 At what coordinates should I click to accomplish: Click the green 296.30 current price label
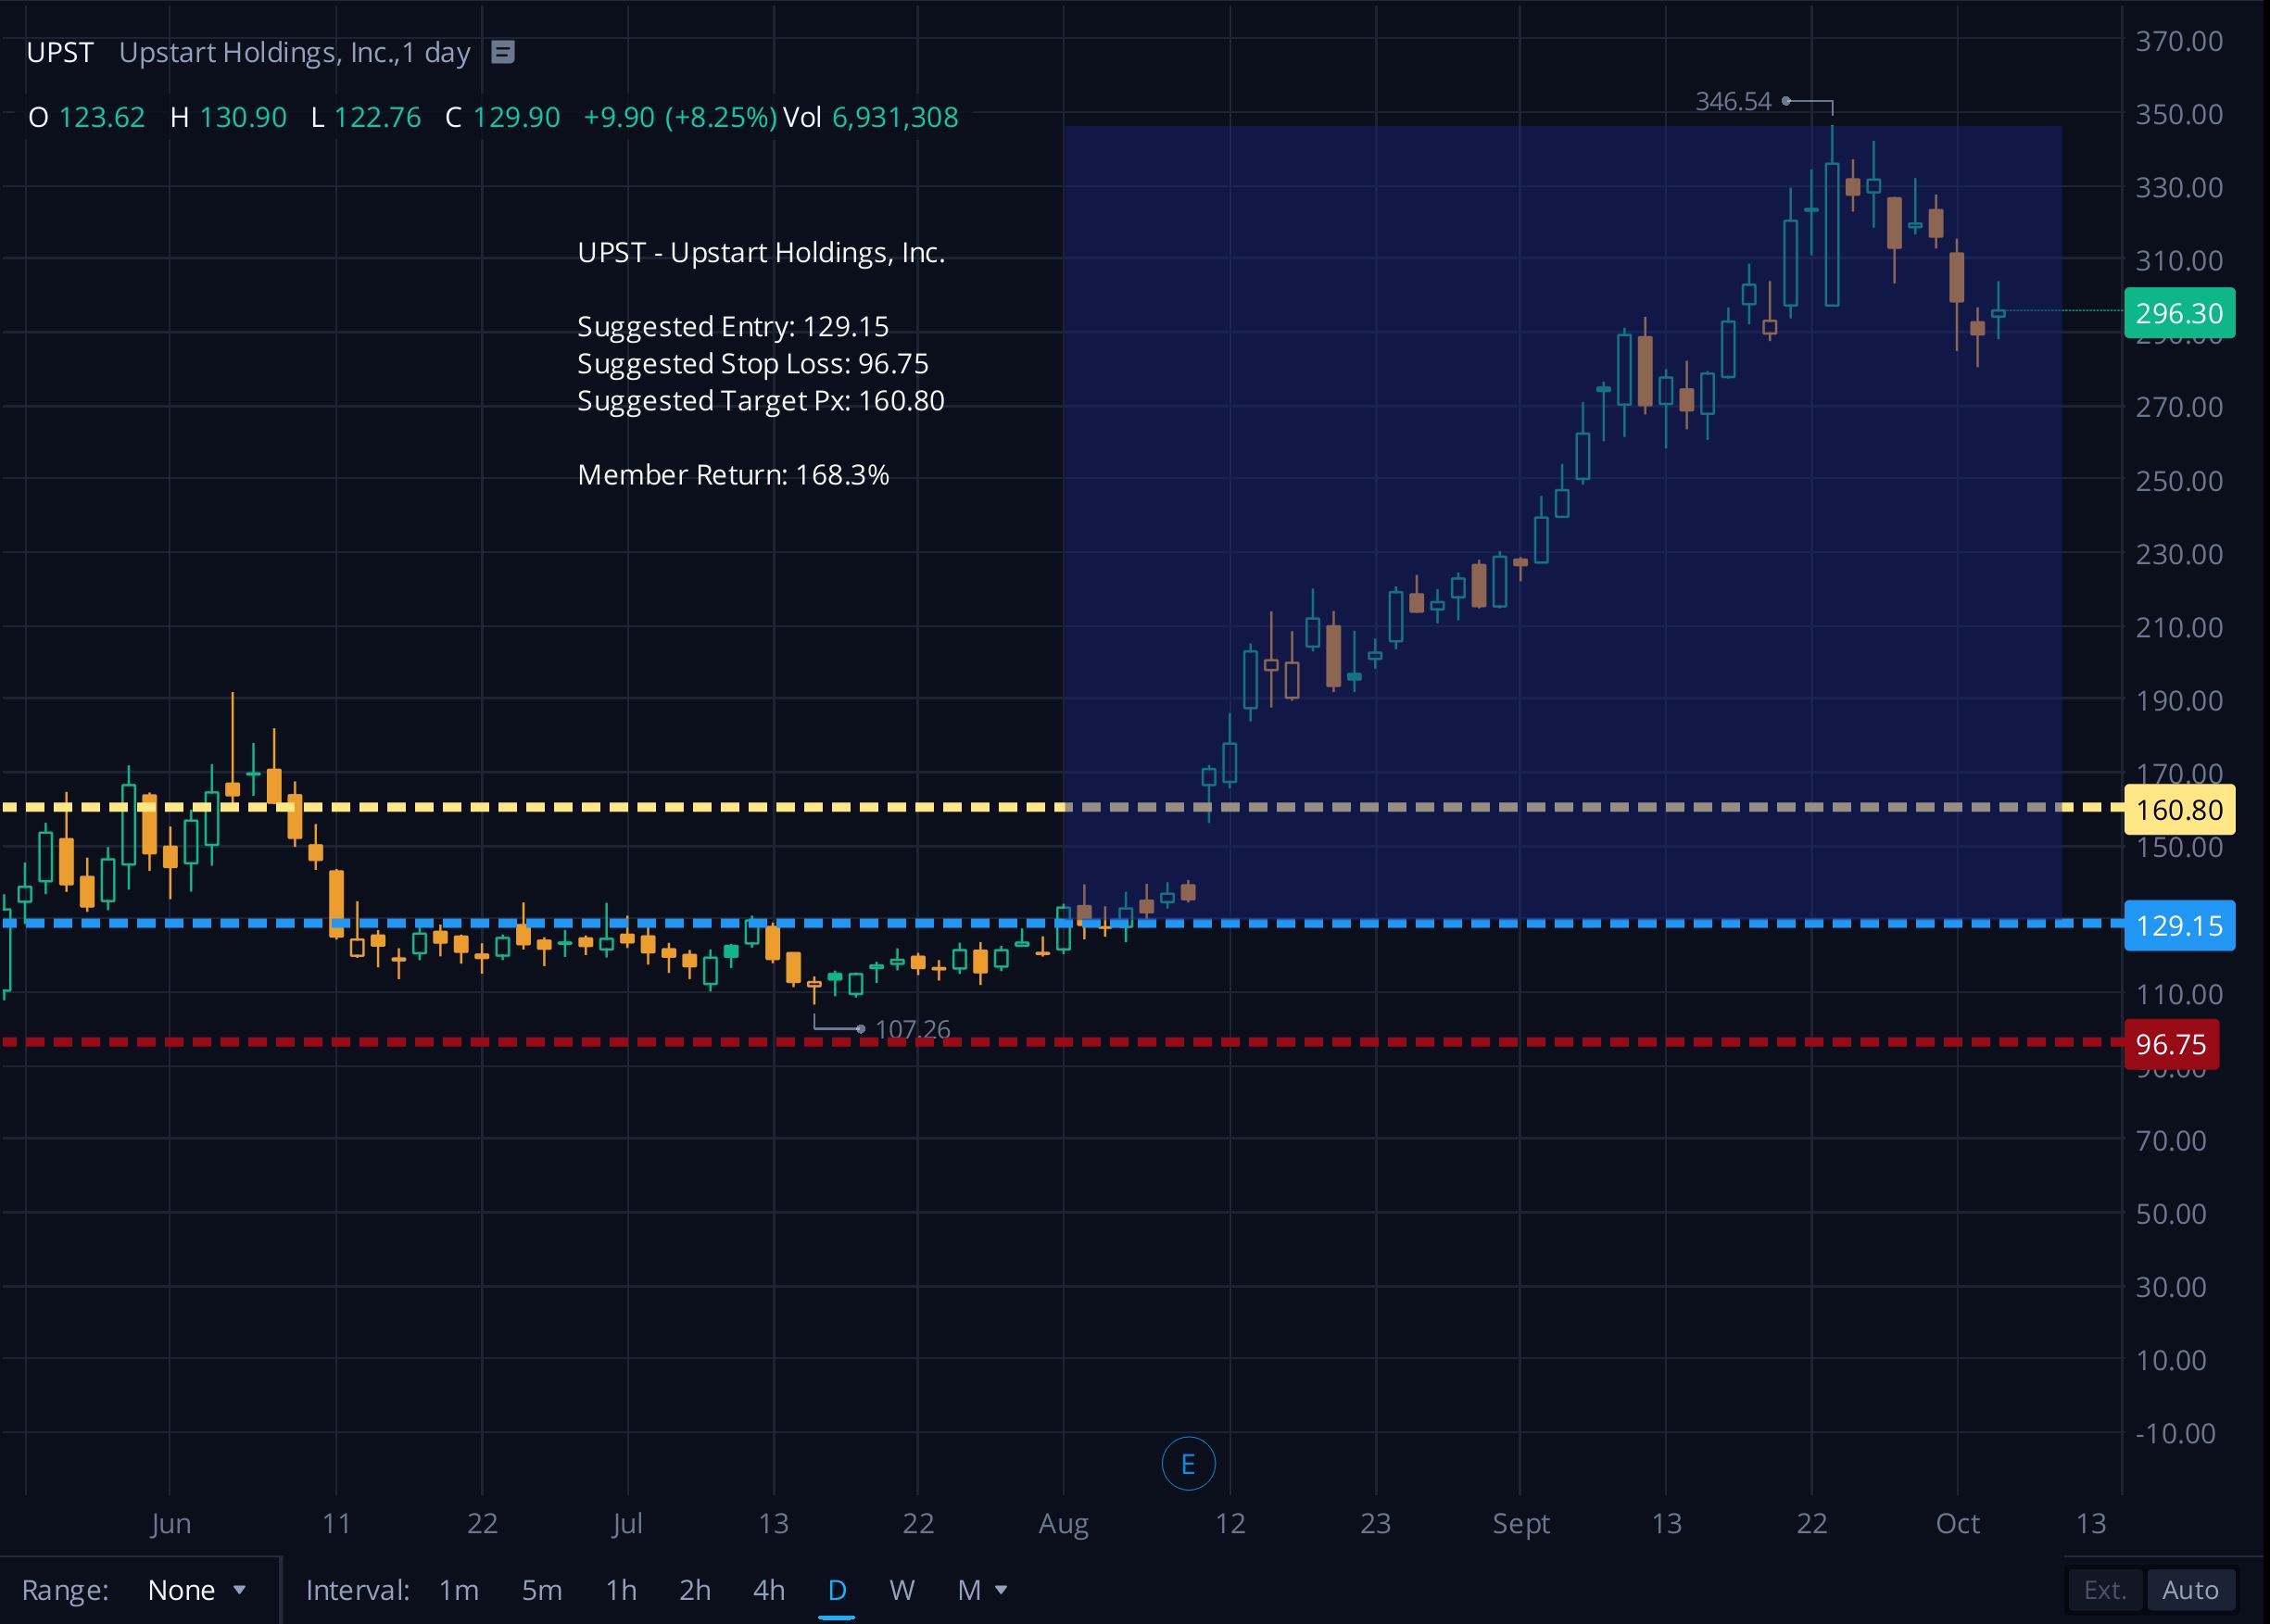coord(2179,313)
